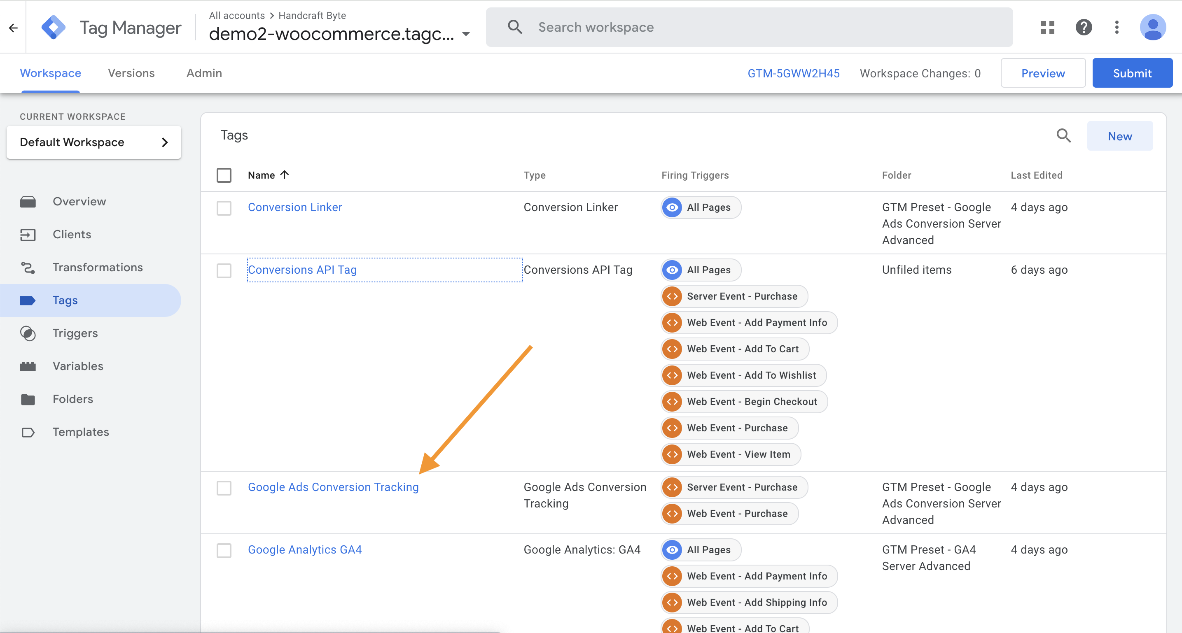Open the three-dot more options menu
Viewport: 1182px width, 633px height.
(x=1117, y=28)
